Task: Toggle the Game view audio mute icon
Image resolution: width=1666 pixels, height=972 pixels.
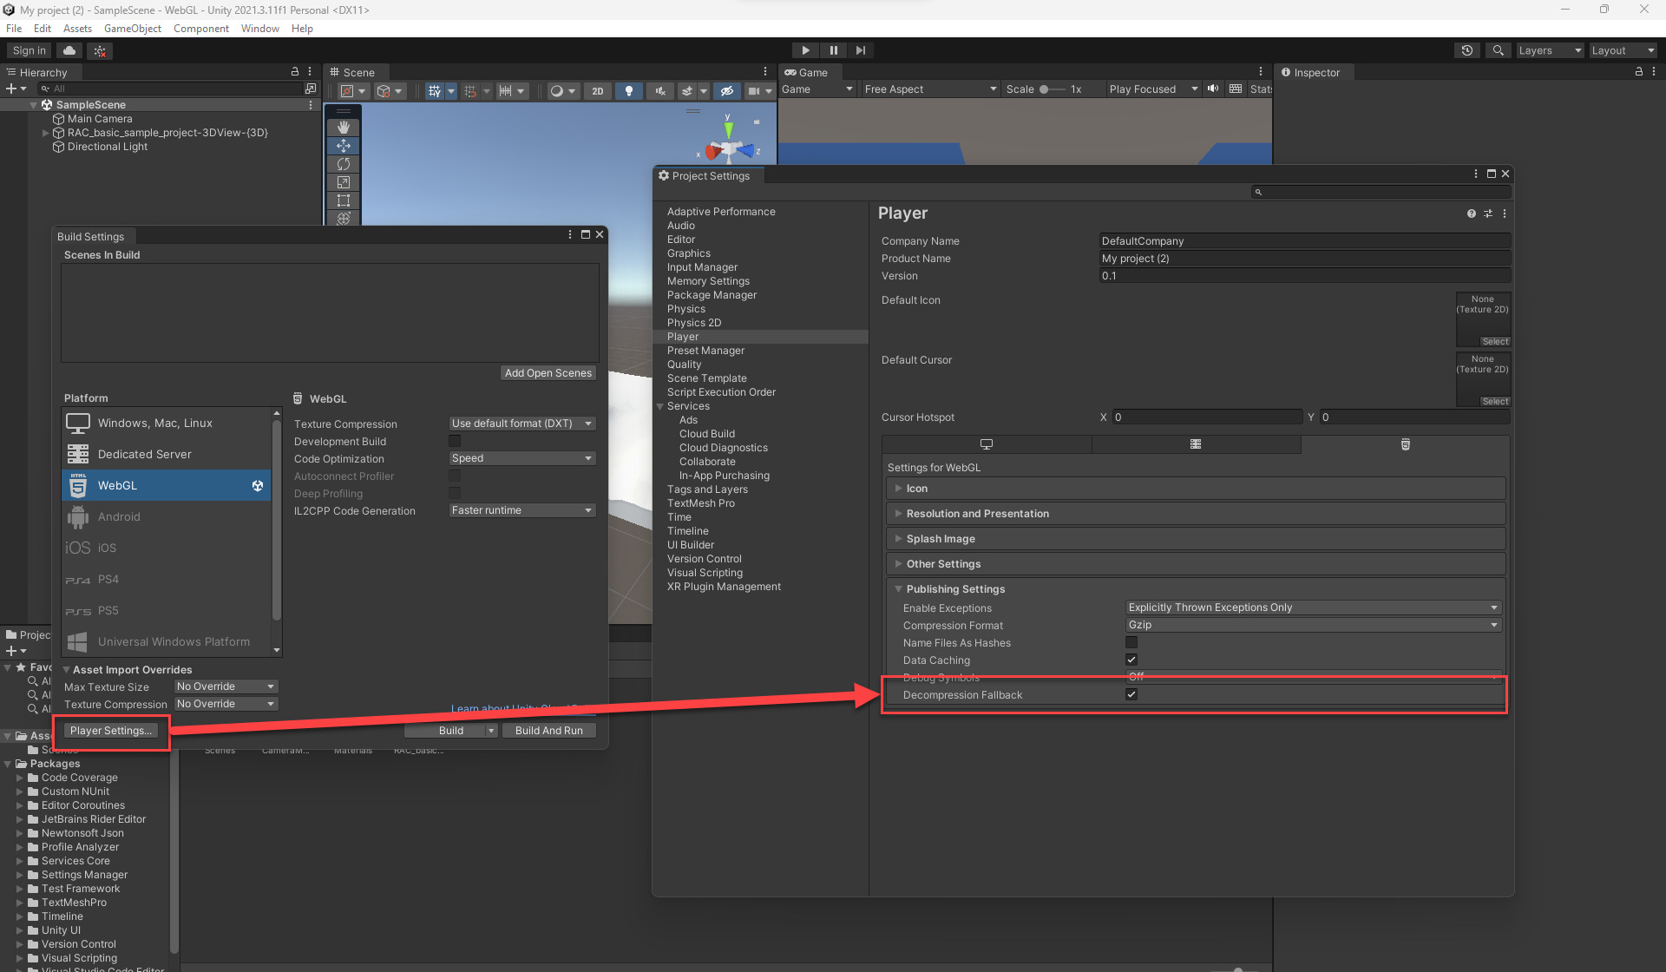Action: [1212, 89]
